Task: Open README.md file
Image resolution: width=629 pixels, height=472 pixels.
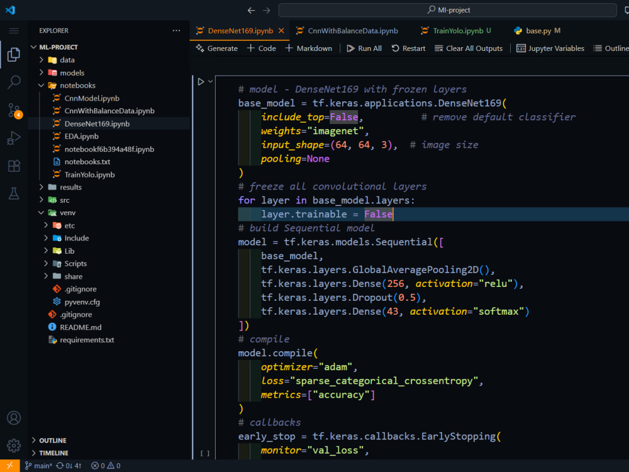Action: pyautogui.click(x=108, y=327)
